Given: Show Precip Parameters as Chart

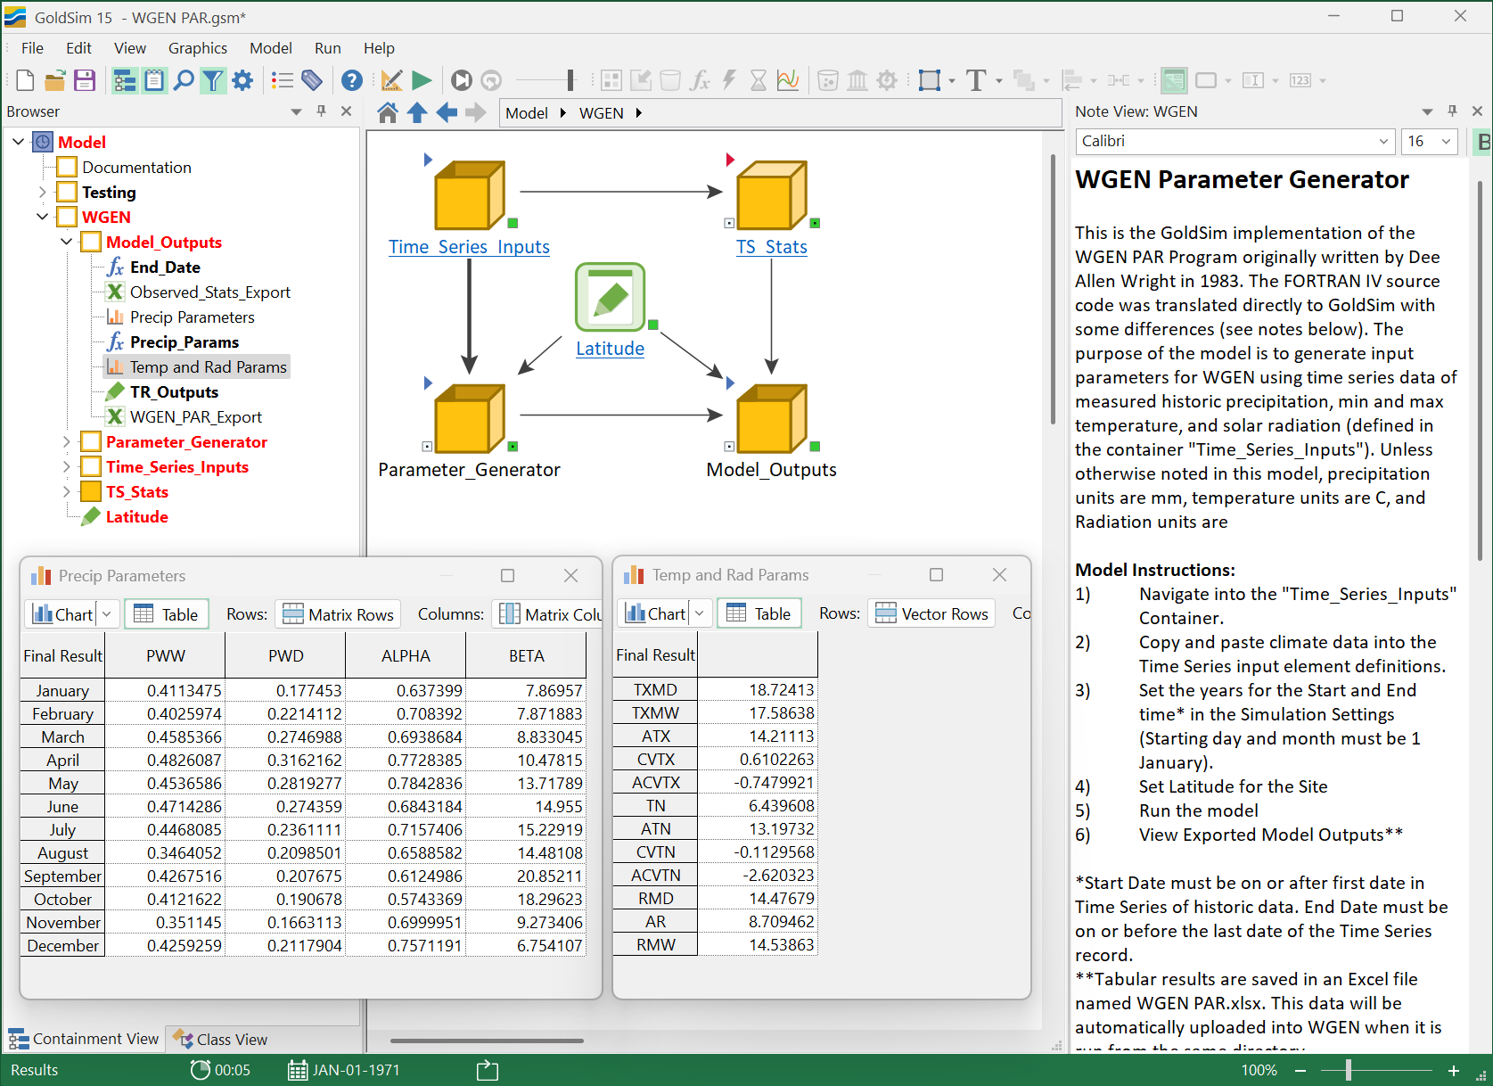Looking at the screenshot, I should click(62, 614).
